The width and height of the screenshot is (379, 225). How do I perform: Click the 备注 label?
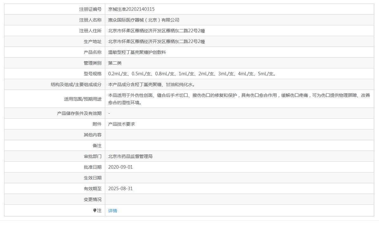[x=97, y=146]
